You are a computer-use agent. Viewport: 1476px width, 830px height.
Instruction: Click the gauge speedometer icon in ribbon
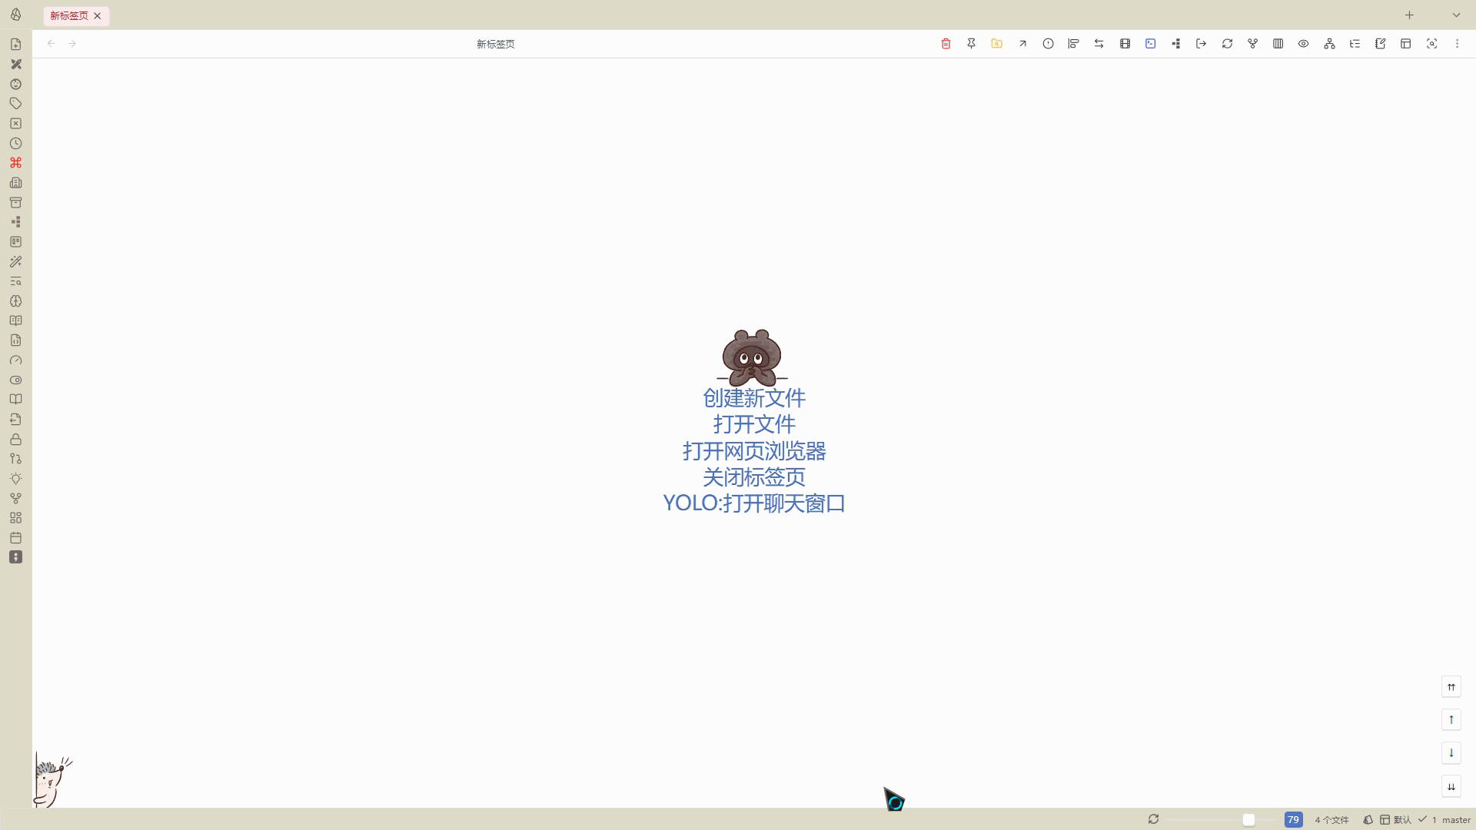[x=15, y=360]
